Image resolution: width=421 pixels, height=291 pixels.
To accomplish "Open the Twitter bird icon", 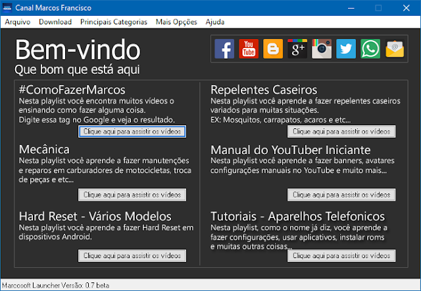I will tap(346, 49).
